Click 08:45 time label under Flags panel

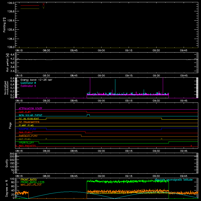74,151
